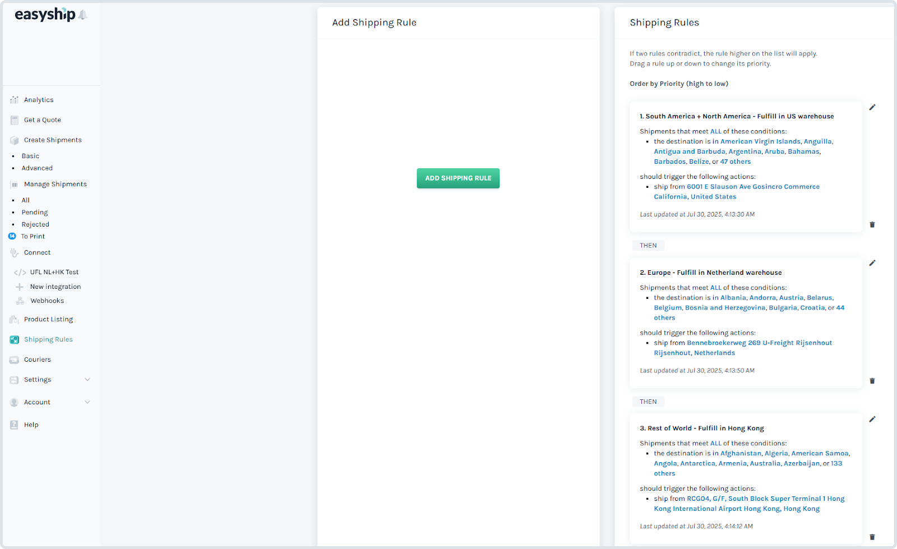Screen dimensions: 897x549
Task: Click the Create Shipments box icon
Action: pos(13,140)
